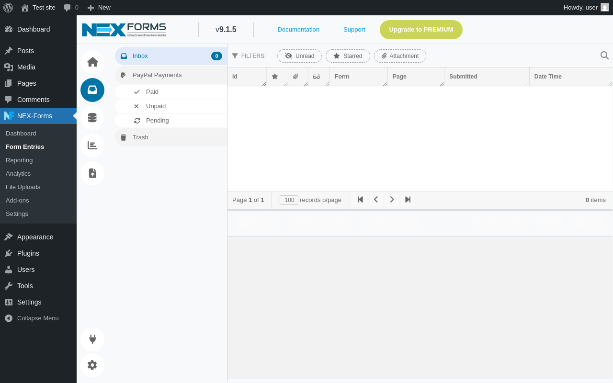
Task: Open Howdy, user account menu
Action: click(x=586, y=8)
